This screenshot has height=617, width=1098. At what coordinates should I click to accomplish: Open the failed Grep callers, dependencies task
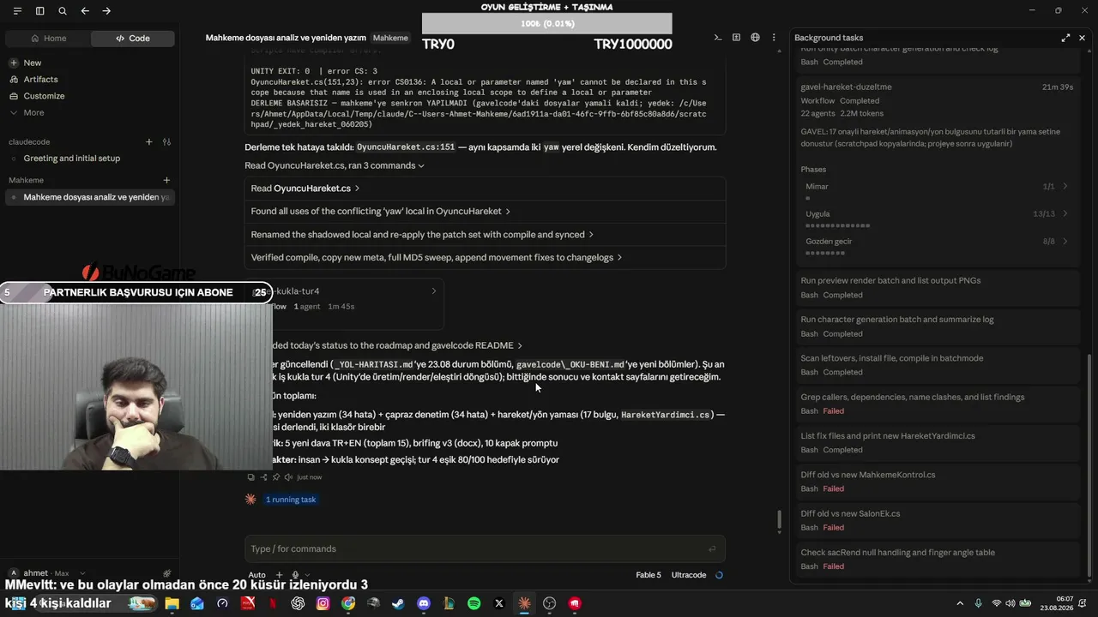coord(937,404)
